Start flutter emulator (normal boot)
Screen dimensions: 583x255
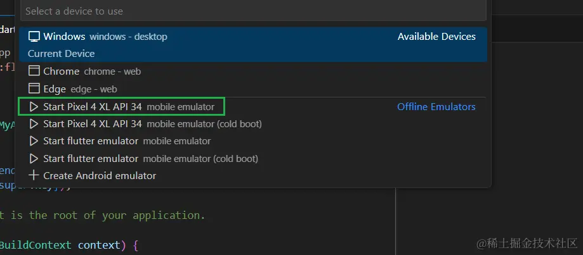point(253,141)
